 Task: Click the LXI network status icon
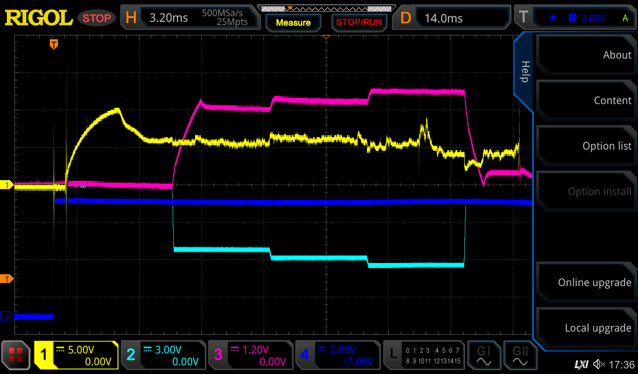point(581,364)
